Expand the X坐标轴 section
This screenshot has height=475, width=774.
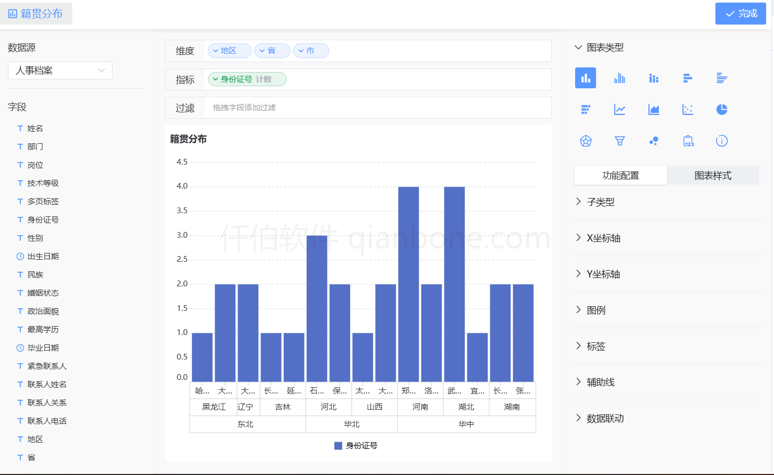602,238
